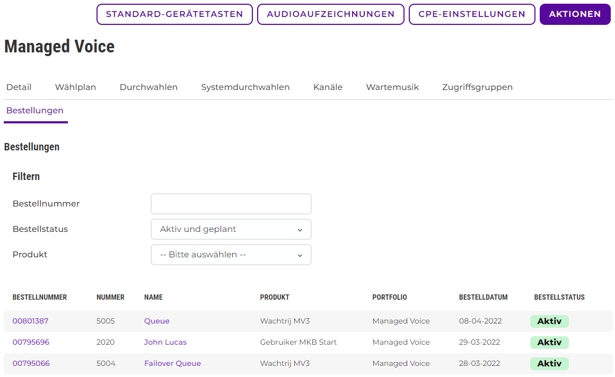Click the John Lucas name link
615x377 pixels.
[x=165, y=342]
